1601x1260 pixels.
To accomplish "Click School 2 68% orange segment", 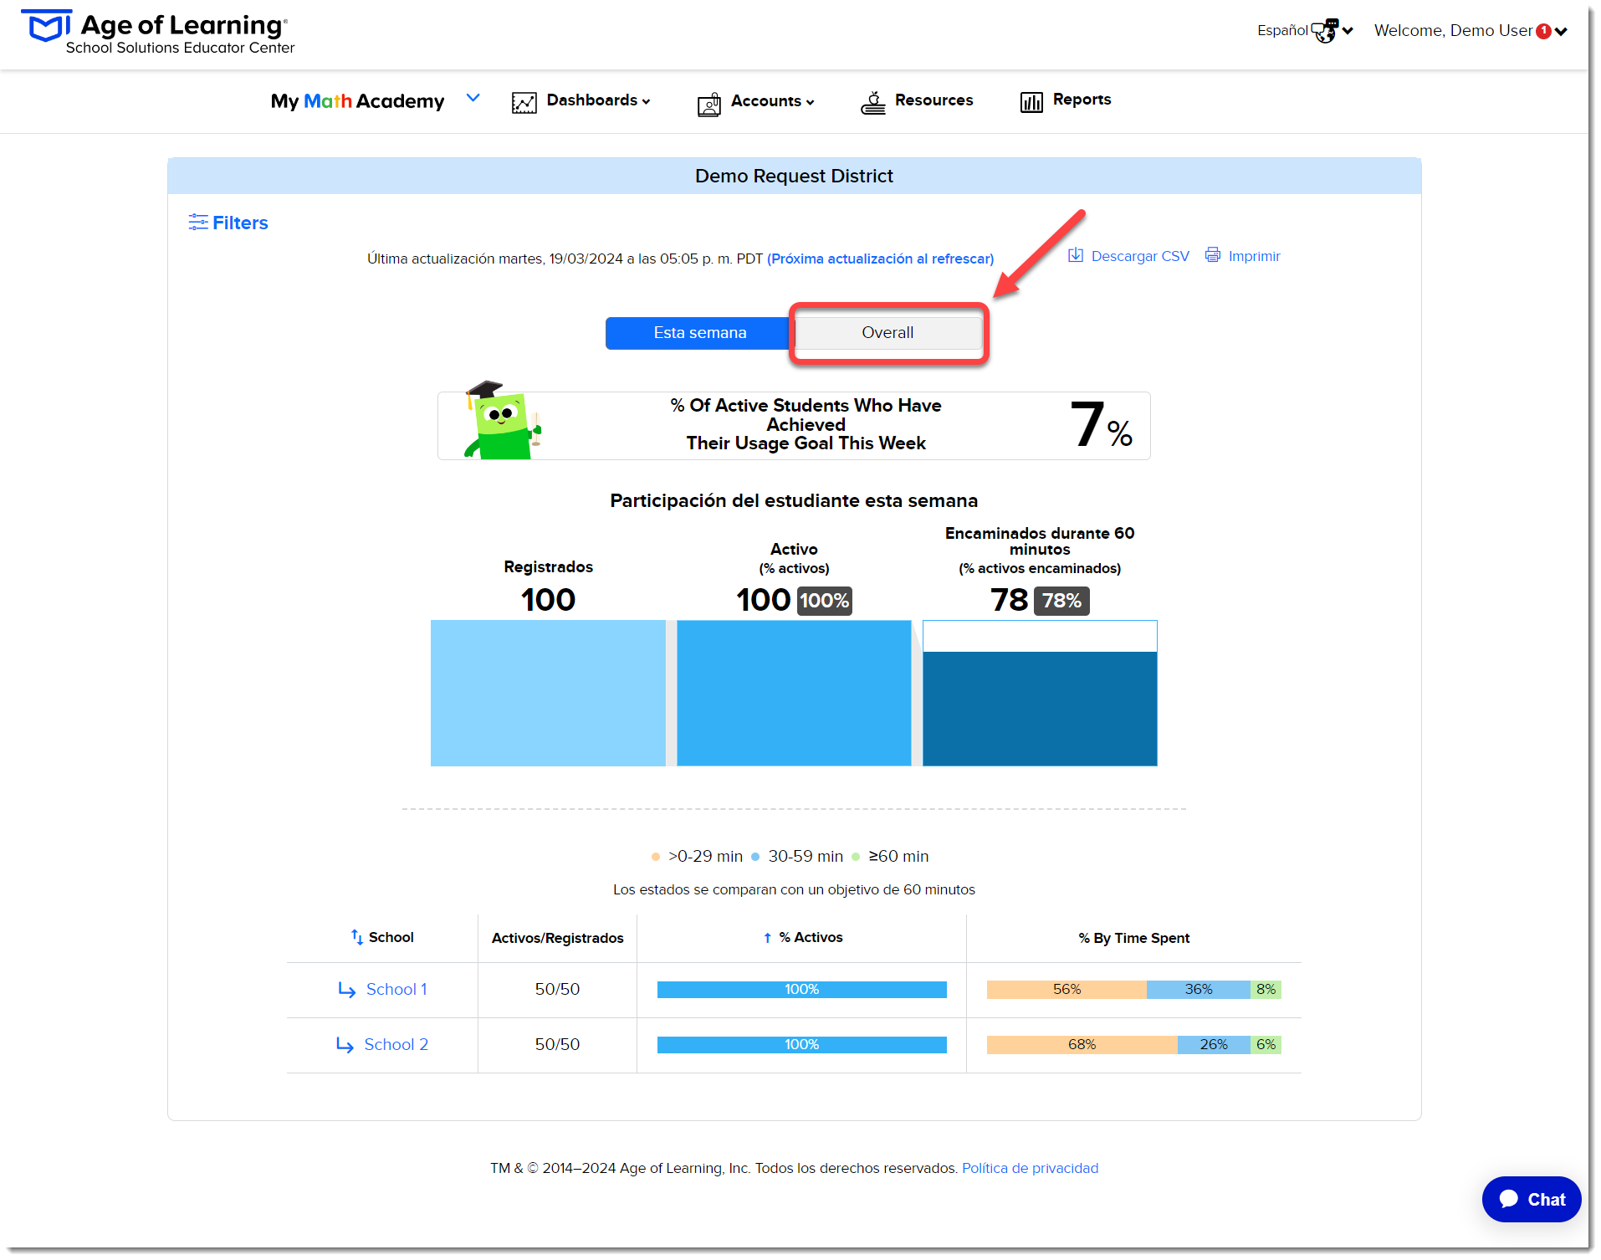I will pos(1082,1045).
